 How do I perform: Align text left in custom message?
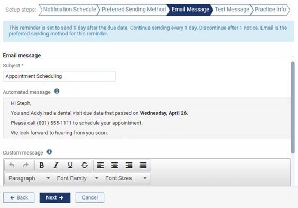click(100, 165)
